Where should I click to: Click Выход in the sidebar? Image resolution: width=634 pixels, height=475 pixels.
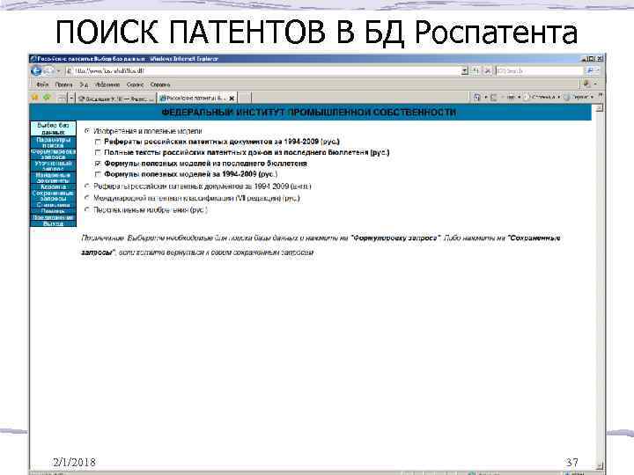pos(53,223)
